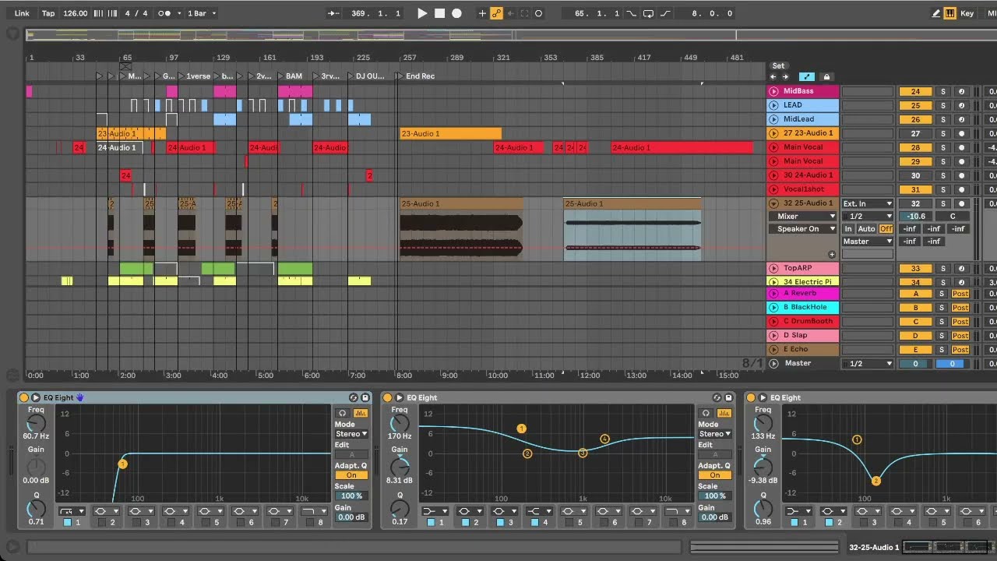Toggle second EQ Eight spectrum analyzer icon
The width and height of the screenshot is (997, 561).
pyautogui.click(x=724, y=413)
